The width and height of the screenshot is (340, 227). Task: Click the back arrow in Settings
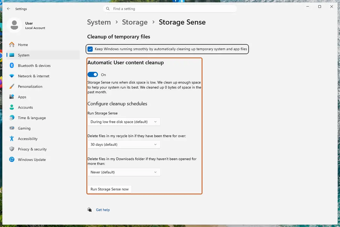(x=8, y=9)
